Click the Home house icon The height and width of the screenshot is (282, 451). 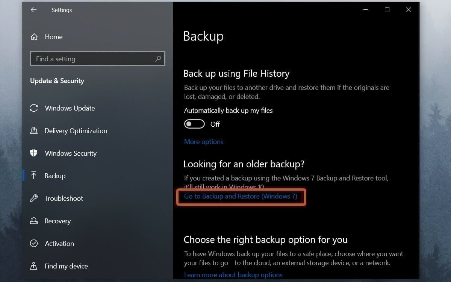point(34,37)
